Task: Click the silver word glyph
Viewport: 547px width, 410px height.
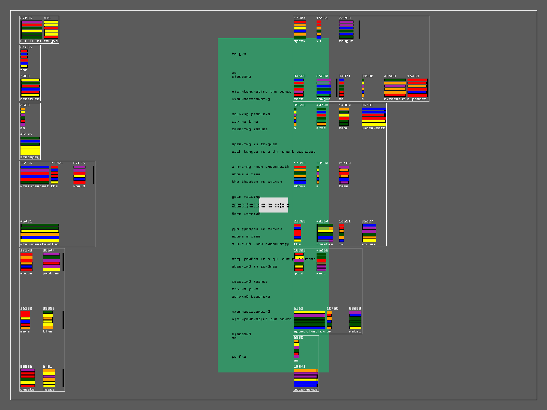Action: (369, 233)
